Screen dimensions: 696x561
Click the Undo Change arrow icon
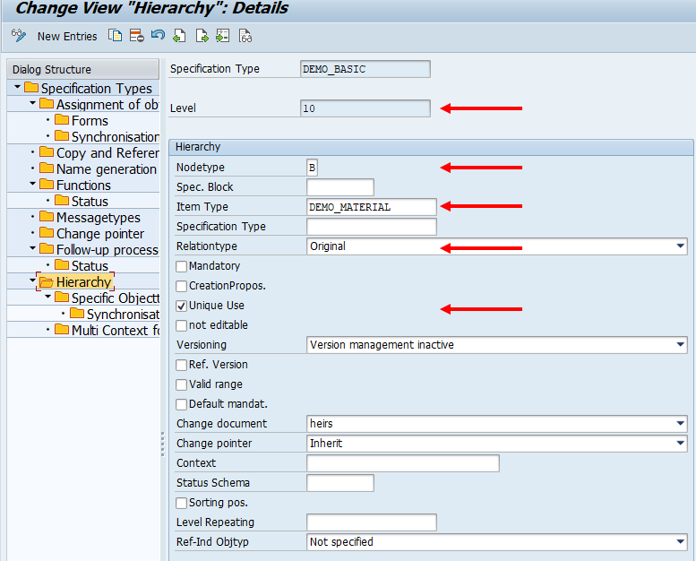[158, 36]
